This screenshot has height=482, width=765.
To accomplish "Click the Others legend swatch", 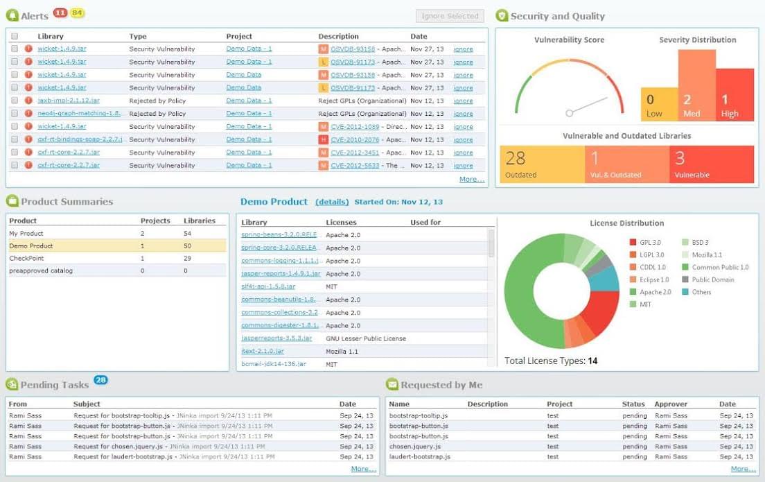I will 685,292.
